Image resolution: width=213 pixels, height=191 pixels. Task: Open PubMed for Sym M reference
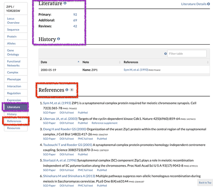pyautogui.click(x=83, y=113)
